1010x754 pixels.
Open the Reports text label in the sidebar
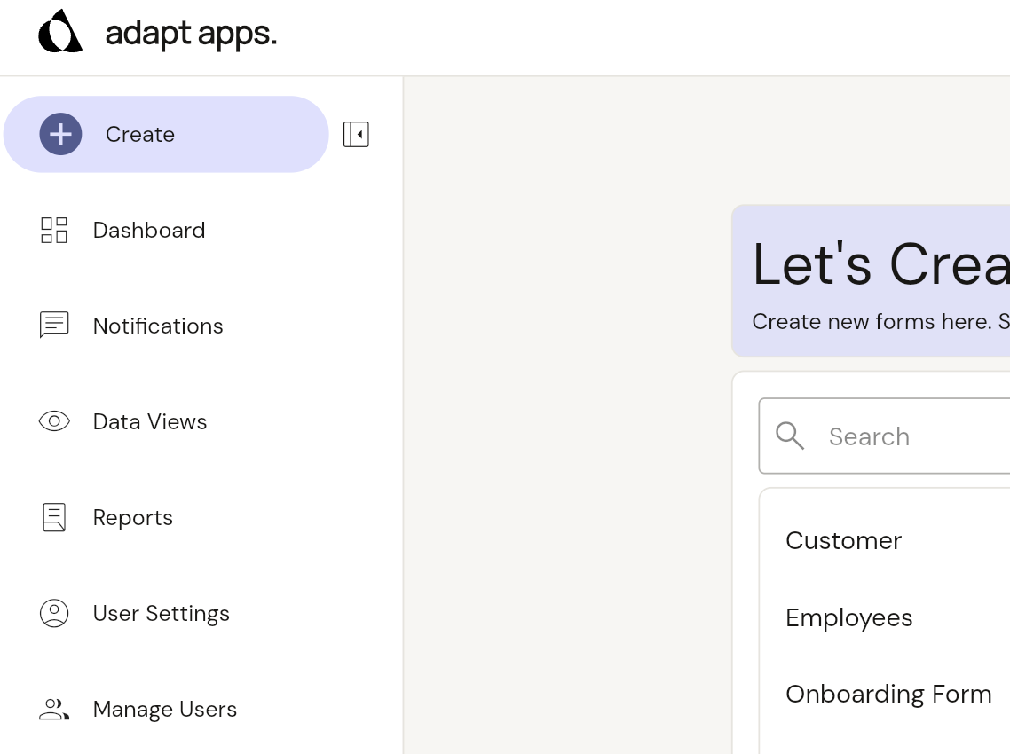133,517
